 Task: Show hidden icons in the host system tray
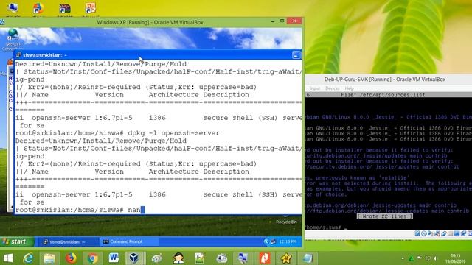click(403, 258)
